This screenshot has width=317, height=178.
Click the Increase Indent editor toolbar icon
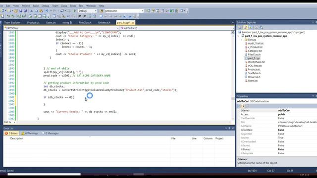click(x=84, y=16)
